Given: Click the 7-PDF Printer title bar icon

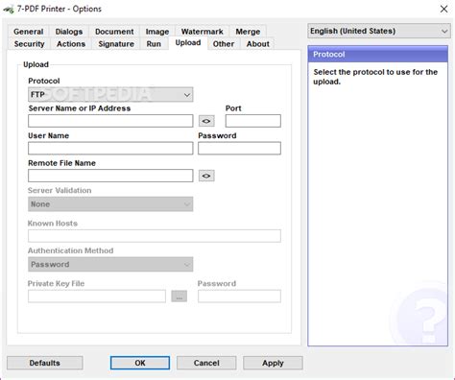Looking at the screenshot, I should coord(9,10).
